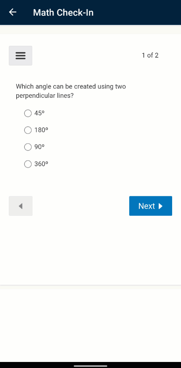Open the hamburger question menu
The width and height of the screenshot is (181, 368).
coord(21,55)
